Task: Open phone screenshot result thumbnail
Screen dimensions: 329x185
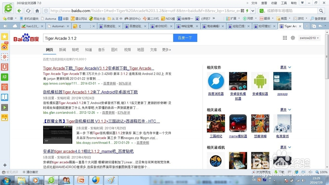Action: (x=58, y=135)
